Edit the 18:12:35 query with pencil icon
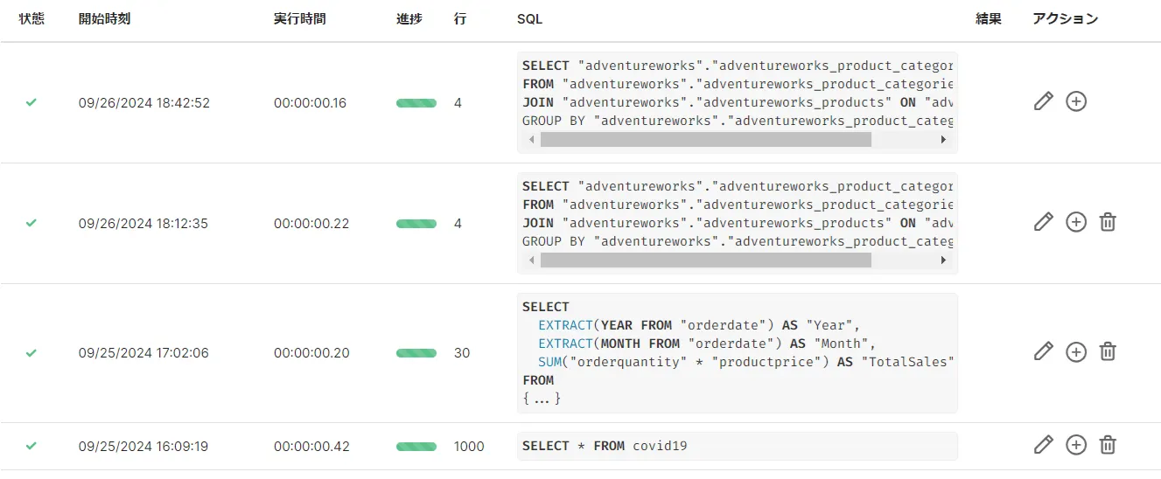Screen dimensions: 1161x479 (1043, 222)
